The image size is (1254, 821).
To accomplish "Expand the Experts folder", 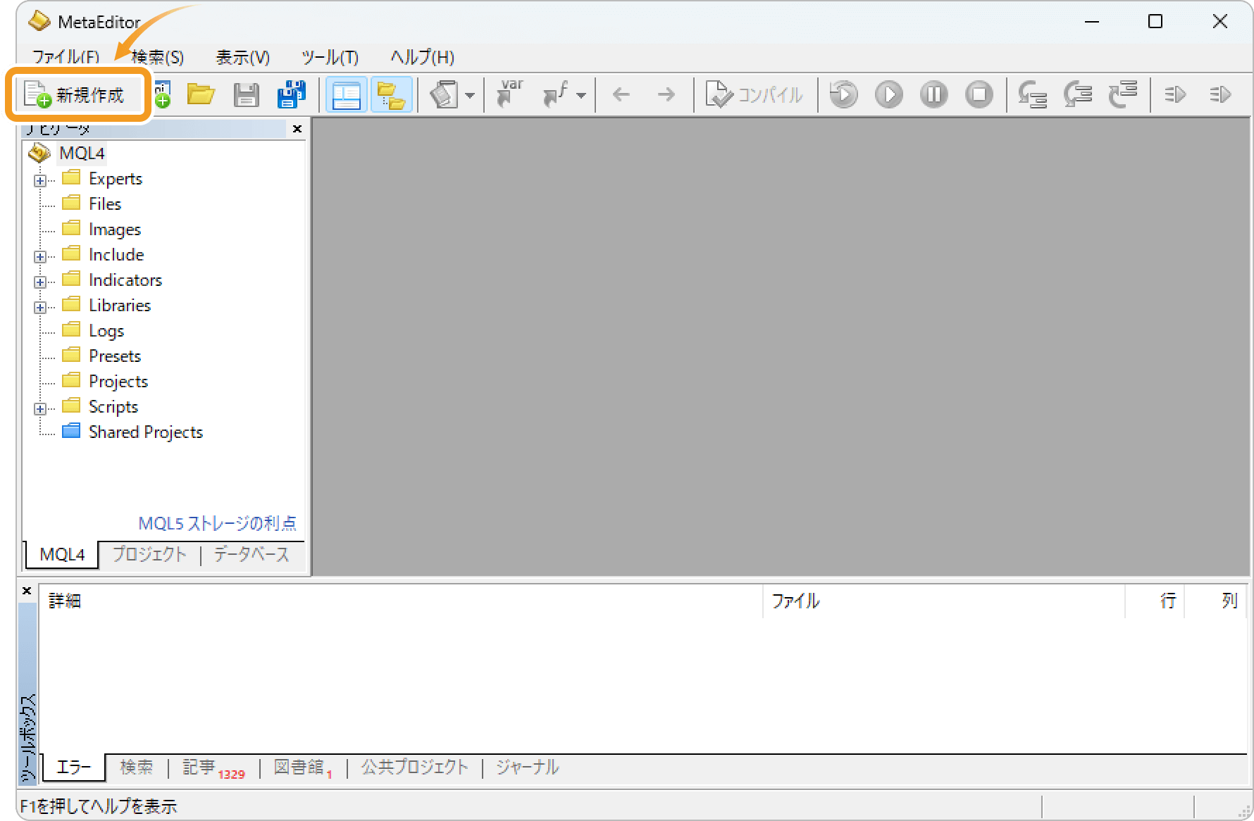I will tap(40, 180).
